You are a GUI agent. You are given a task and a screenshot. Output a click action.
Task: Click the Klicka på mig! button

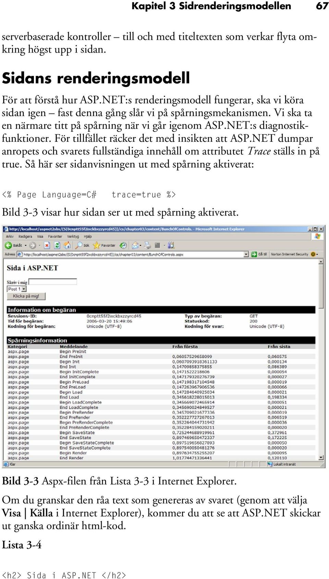click(26, 296)
